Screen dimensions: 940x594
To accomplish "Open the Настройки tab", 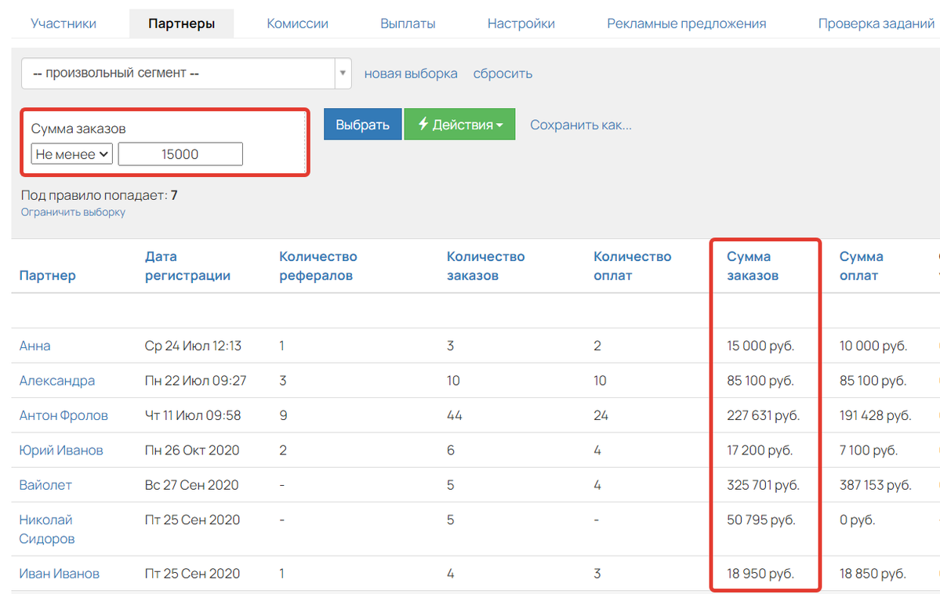I will coord(521,24).
